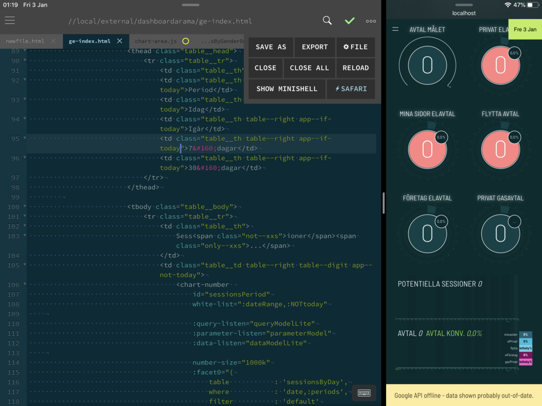Select Close in the popup menu
Viewport: 542px width, 406px height.
tap(266, 68)
